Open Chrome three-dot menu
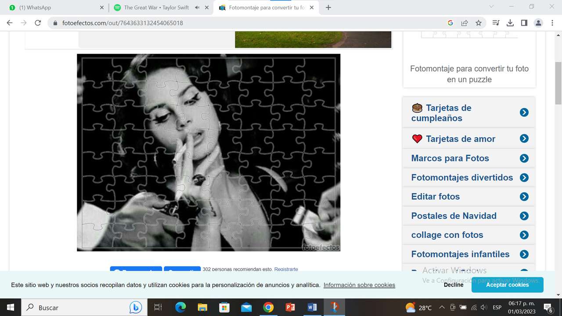 pyautogui.click(x=552, y=23)
